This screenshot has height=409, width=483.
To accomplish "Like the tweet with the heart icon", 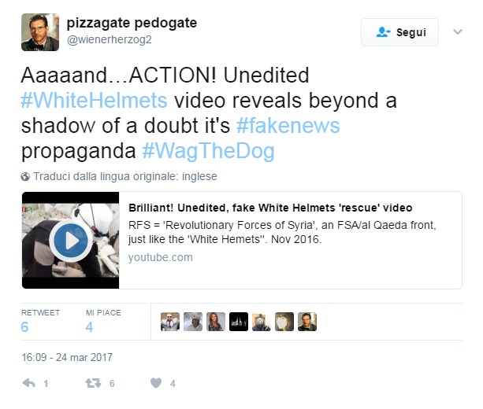I will pyautogui.click(x=156, y=383).
